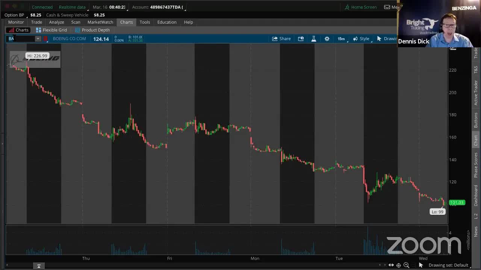This screenshot has width=481, height=270.
Task: Click the Hi: 226.99 price bubble
Action: point(37,56)
